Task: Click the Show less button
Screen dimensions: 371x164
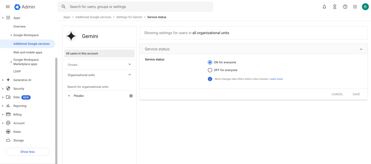Action: [x=28, y=152]
